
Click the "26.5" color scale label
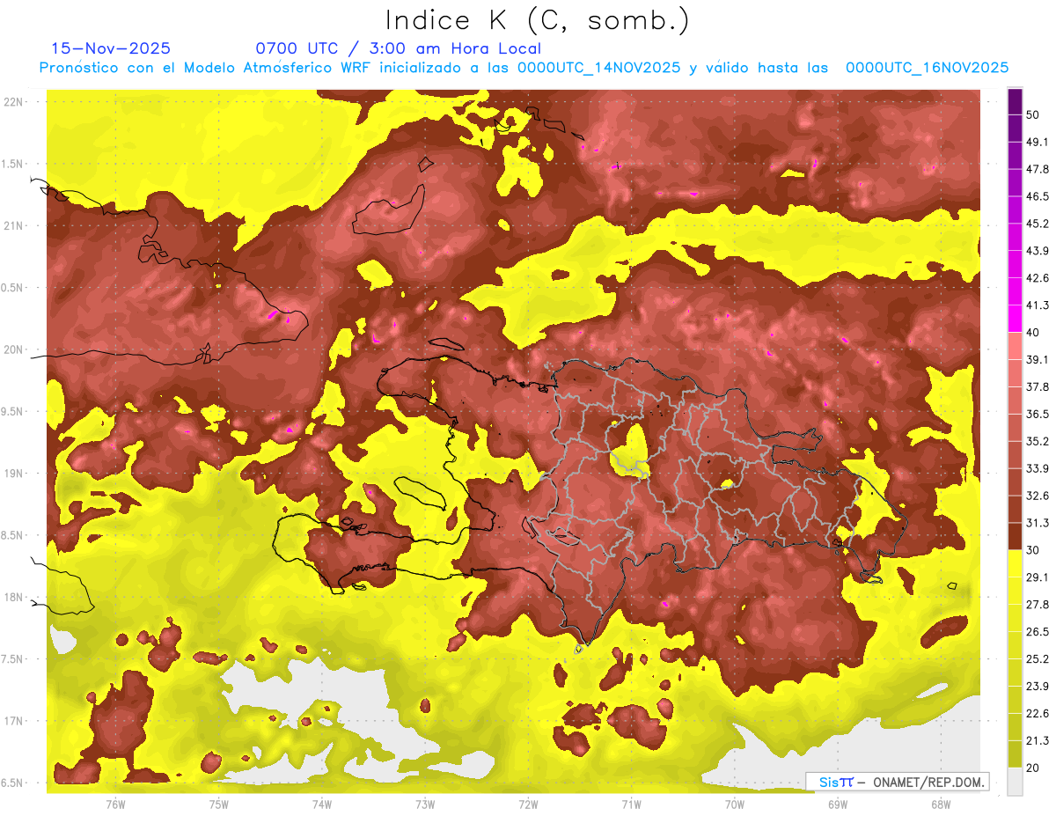click(1038, 632)
